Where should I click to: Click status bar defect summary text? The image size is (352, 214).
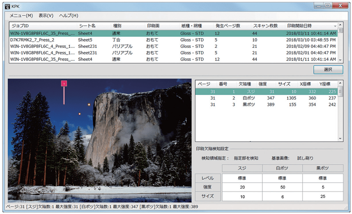(102, 207)
